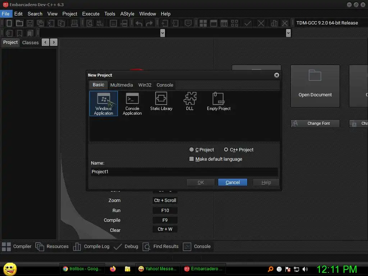Click the Compile grid icon in toolbar
The image size is (368, 276).
pos(203,23)
